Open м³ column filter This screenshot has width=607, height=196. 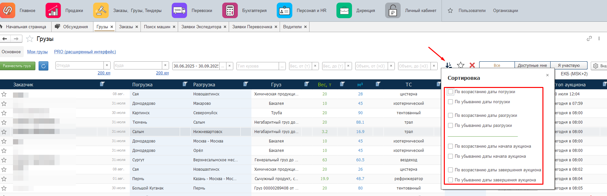point(378,84)
